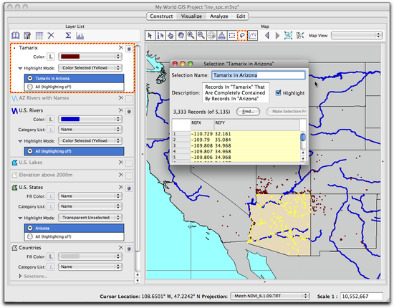The image size is (394, 308).
Task: Open U.S. Rivers Color dropdown
Action: (x=90, y=119)
